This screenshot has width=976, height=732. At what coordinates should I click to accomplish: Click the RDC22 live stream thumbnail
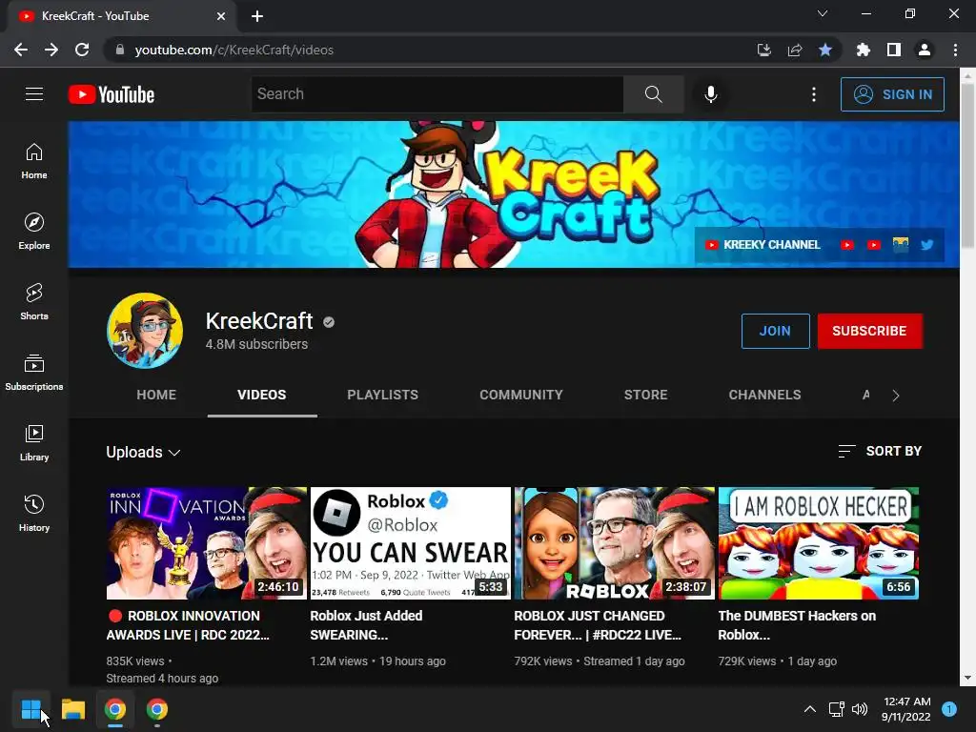point(615,542)
